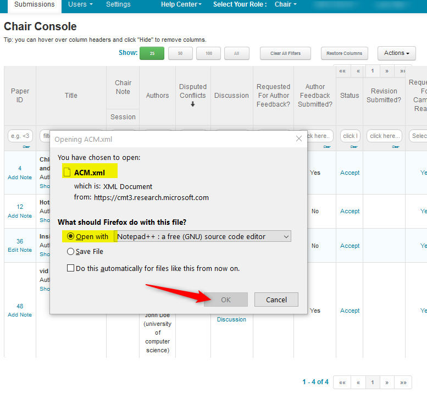Expand the Users menu
Viewport: 427px width, 399px height.
pyautogui.click(x=80, y=4)
